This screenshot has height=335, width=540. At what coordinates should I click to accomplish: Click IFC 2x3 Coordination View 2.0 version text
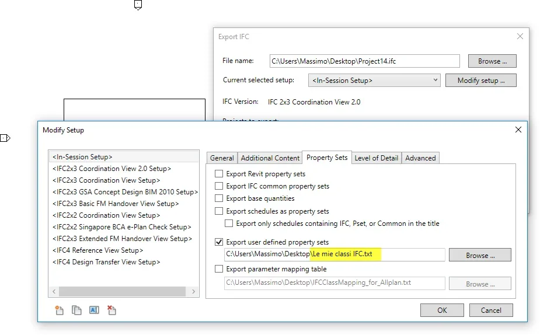(x=314, y=102)
